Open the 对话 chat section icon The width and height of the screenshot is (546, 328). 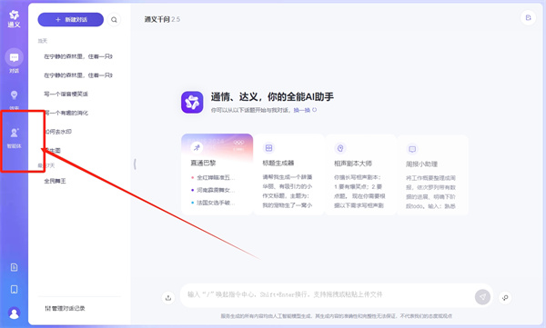pos(14,57)
